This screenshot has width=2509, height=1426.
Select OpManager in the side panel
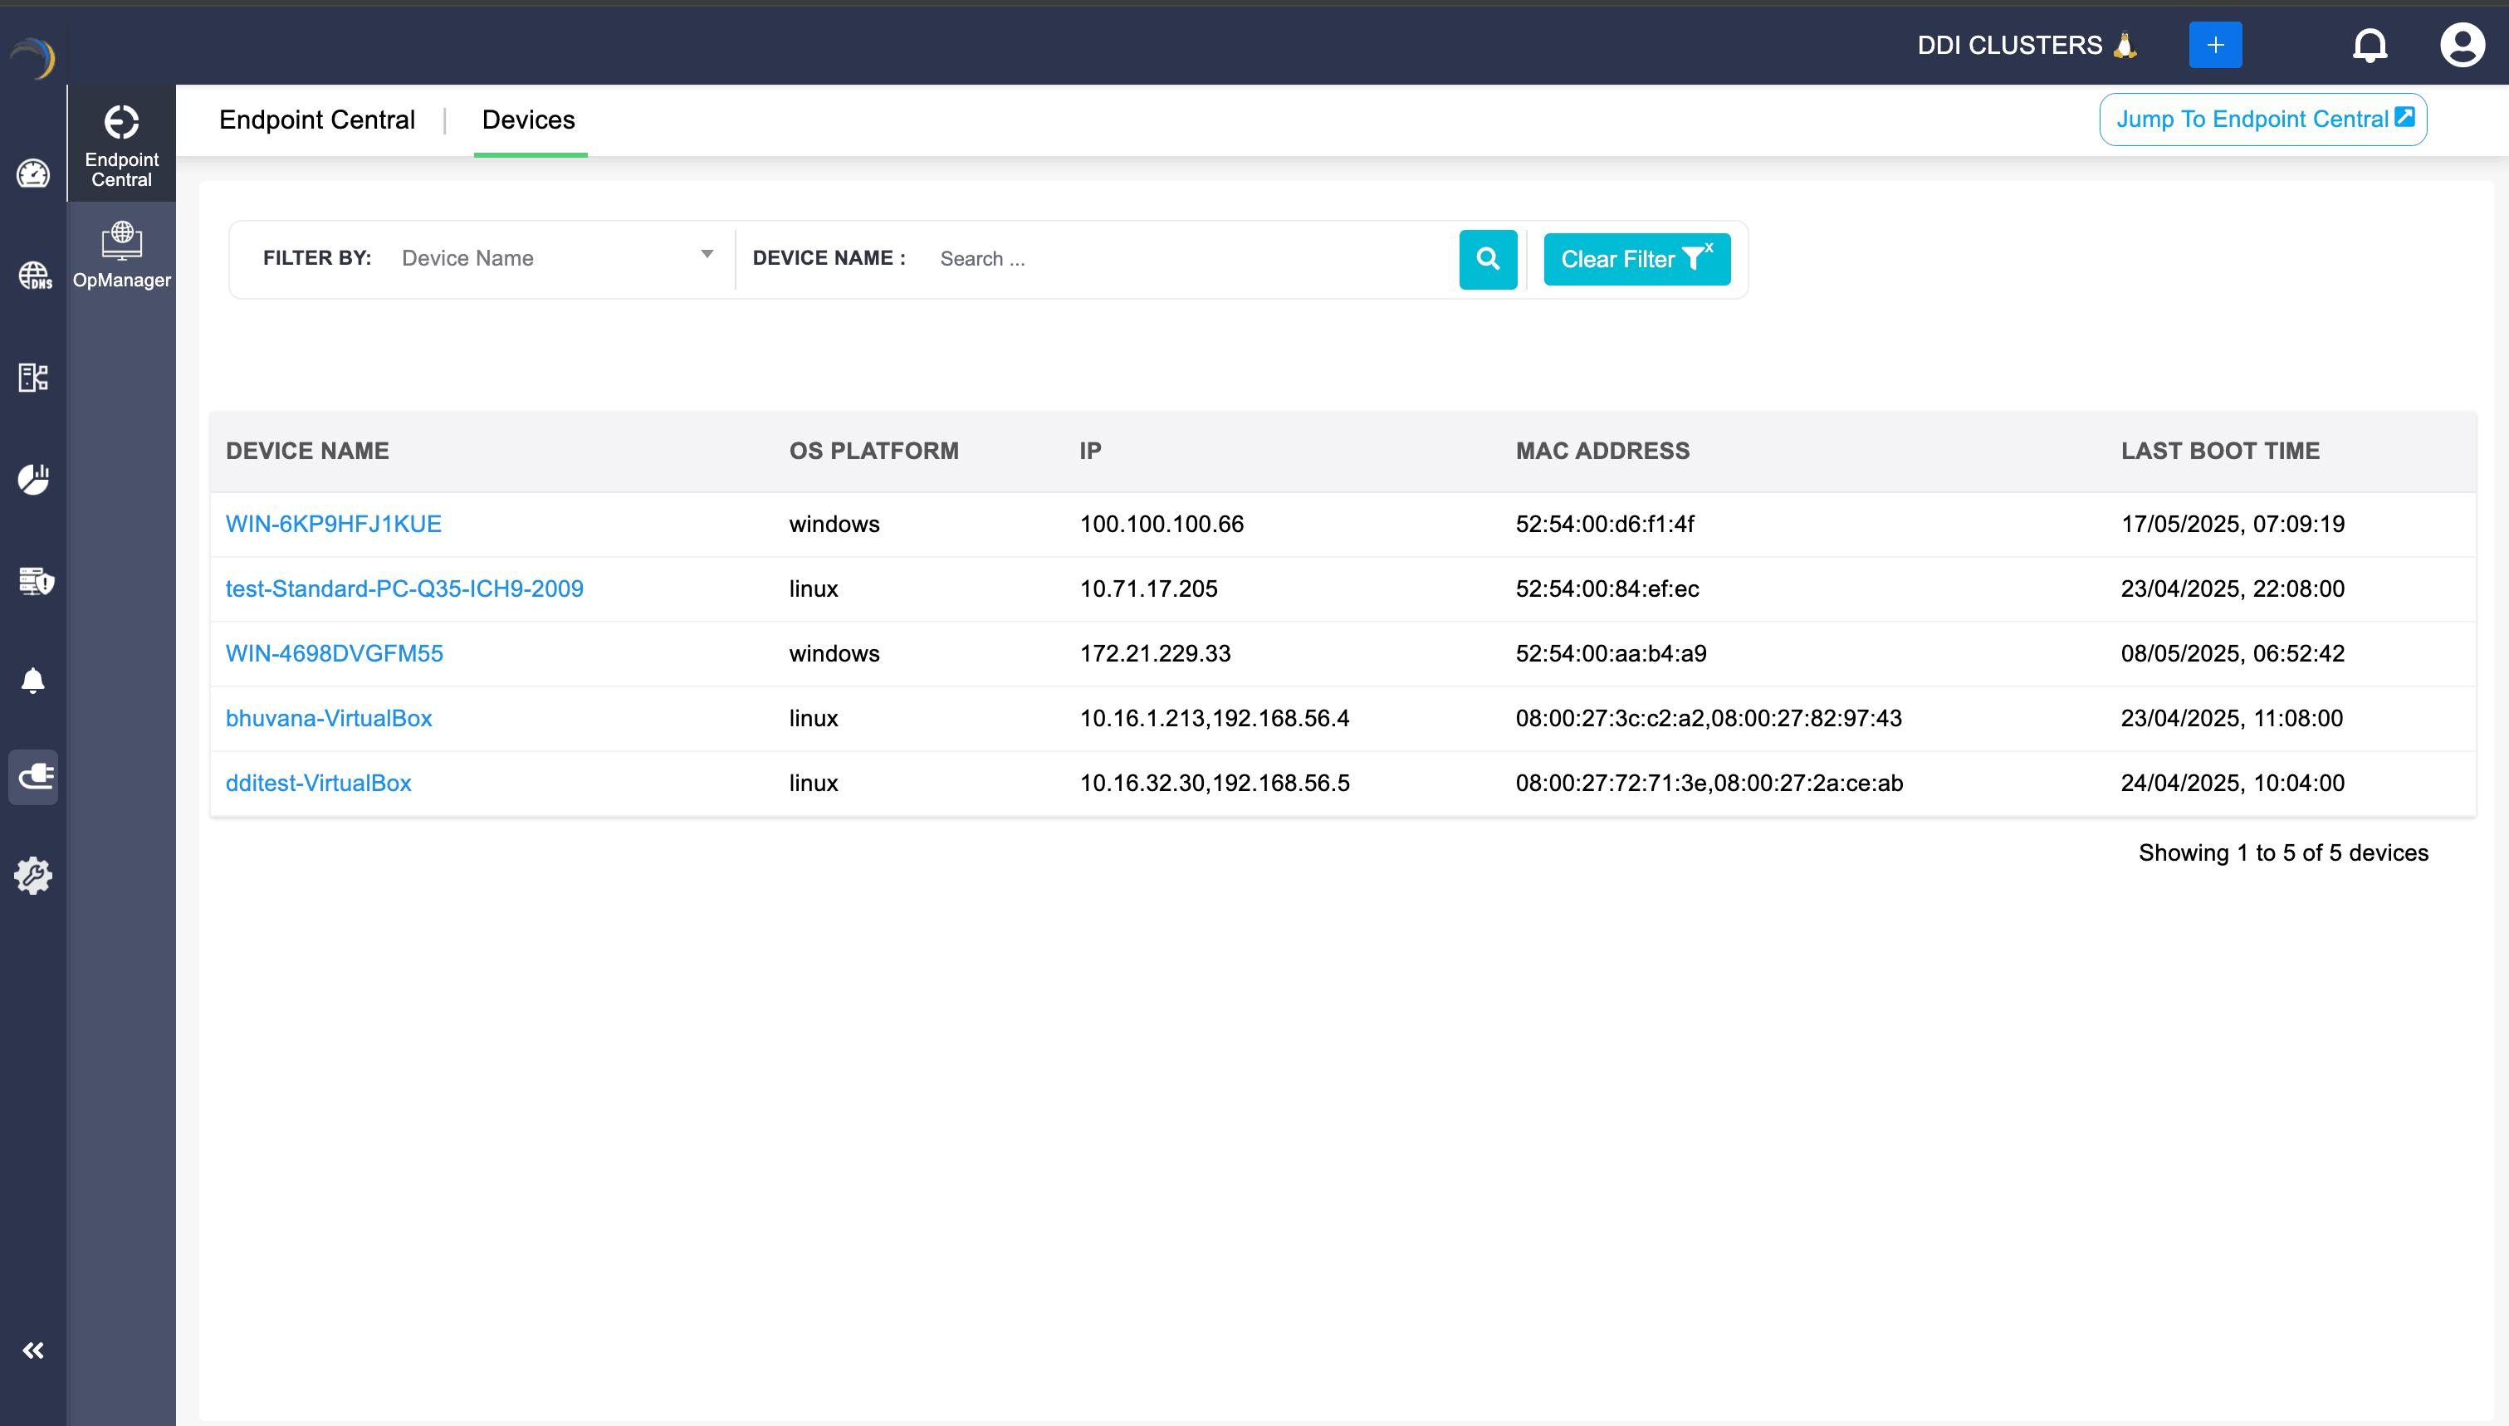121,256
